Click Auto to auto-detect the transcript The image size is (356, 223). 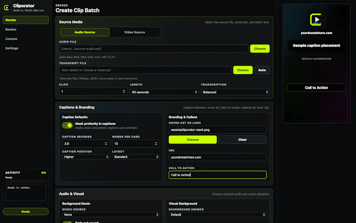[262, 70]
